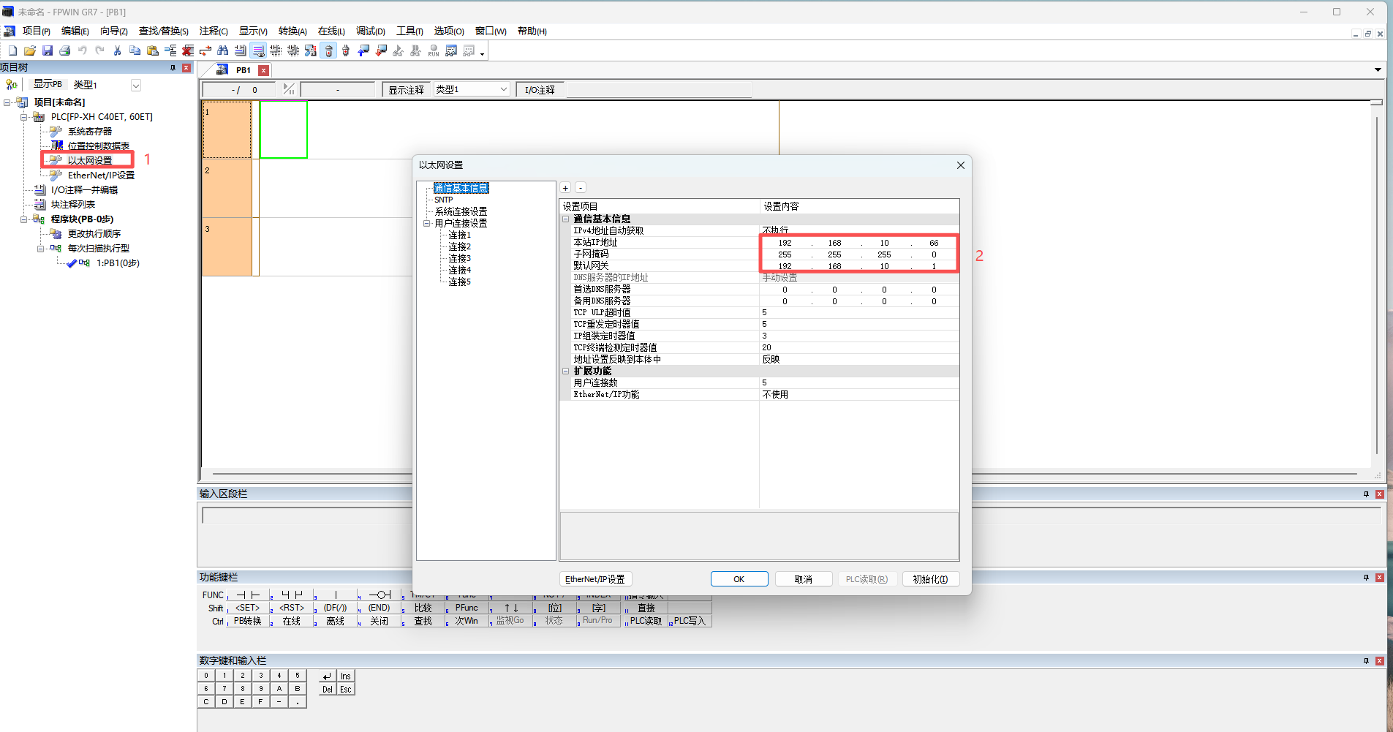Screen dimensions: 1393x732
Task: Click the upload-from-PLC blue arrow icon
Action: [363, 50]
